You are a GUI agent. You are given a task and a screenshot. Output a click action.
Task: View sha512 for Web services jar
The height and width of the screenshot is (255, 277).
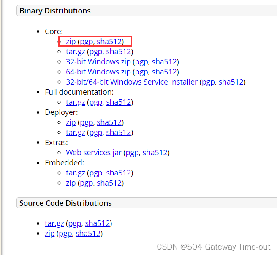155,153
